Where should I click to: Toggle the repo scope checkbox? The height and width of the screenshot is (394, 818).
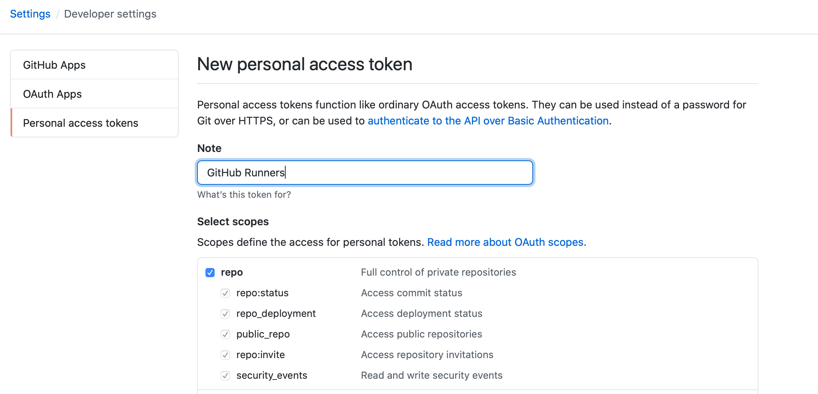pos(210,273)
